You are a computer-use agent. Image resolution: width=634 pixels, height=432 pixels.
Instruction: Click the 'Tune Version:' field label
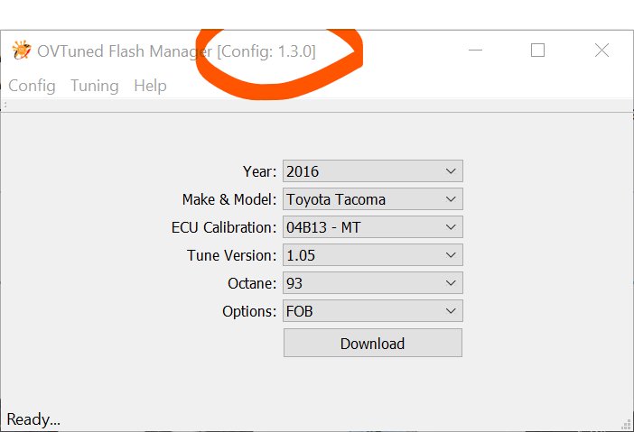[232, 255]
